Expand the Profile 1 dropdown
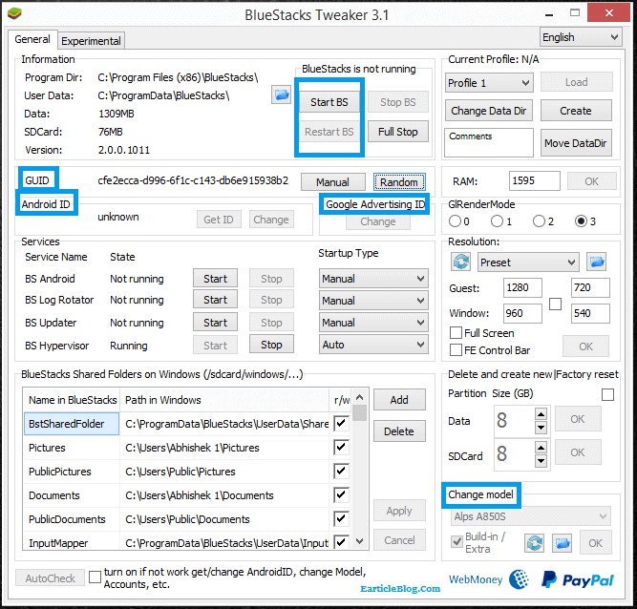The height and width of the screenshot is (609, 637). (489, 83)
